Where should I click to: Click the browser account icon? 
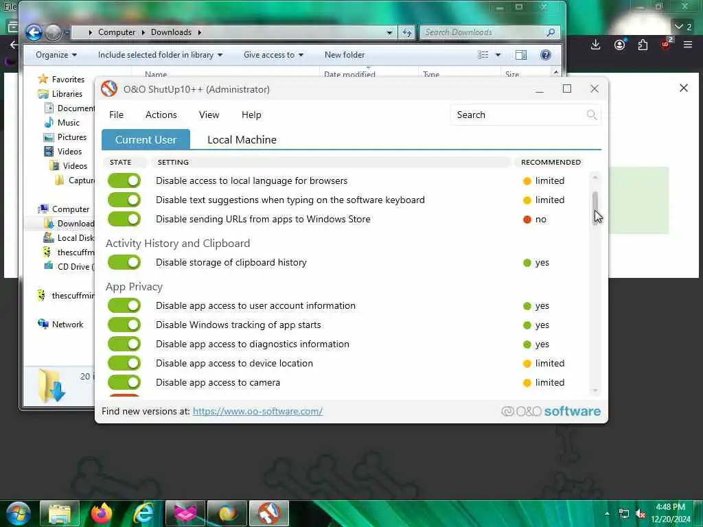click(620, 45)
